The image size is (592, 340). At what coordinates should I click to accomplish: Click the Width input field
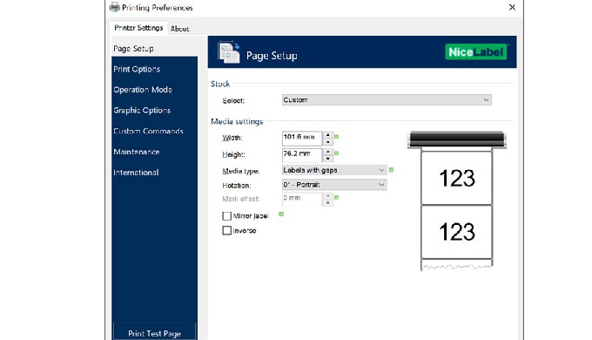point(302,138)
